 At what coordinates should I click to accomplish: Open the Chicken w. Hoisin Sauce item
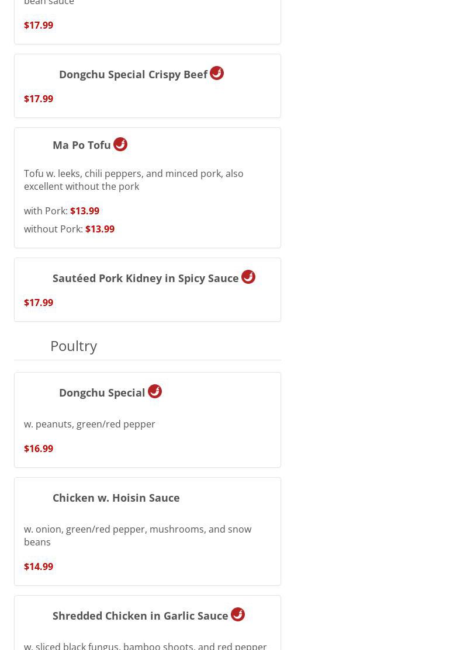click(x=116, y=498)
